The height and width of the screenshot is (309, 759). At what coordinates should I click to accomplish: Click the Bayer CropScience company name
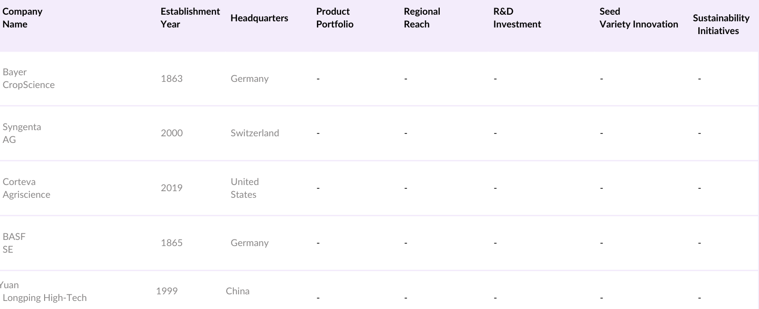coord(28,79)
